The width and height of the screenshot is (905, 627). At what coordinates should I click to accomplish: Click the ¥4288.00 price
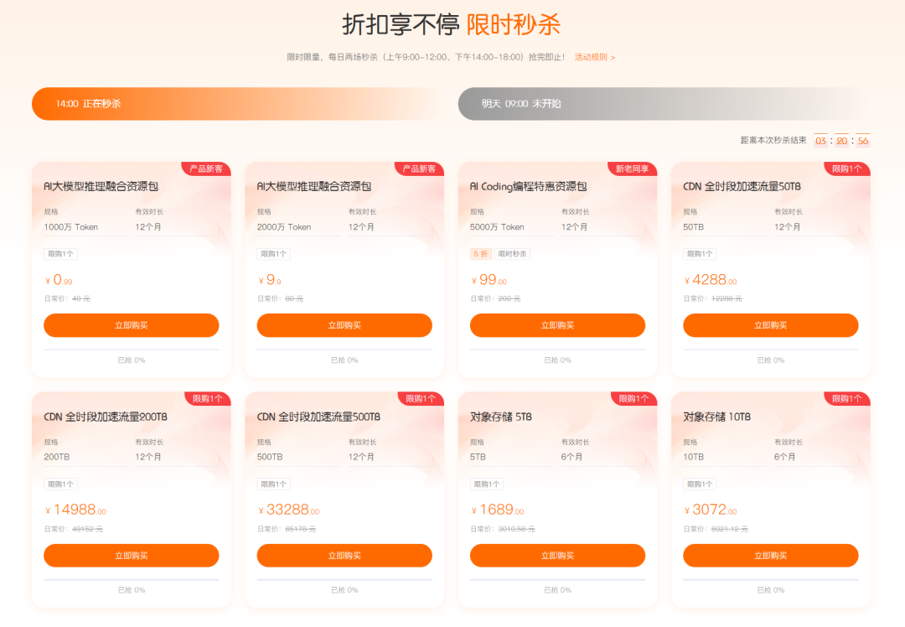click(x=711, y=280)
